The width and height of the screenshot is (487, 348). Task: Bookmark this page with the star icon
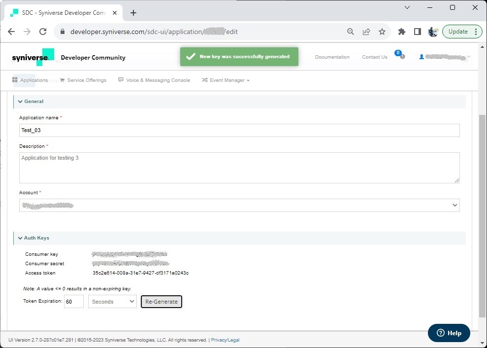[x=382, y=32]
